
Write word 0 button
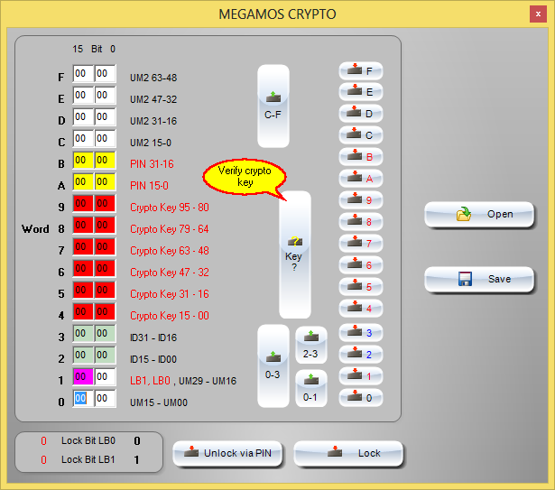[361, 398]
